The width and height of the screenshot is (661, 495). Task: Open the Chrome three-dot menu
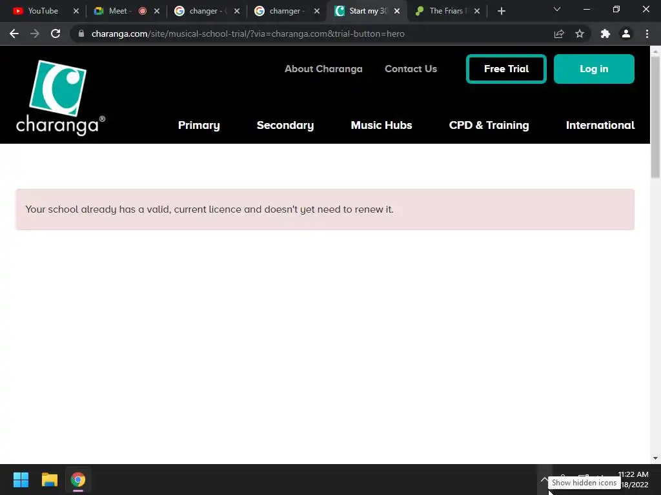(x=647, y=34)
